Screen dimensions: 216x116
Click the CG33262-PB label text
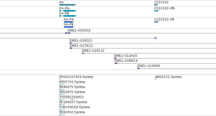[x=164, y=19]
